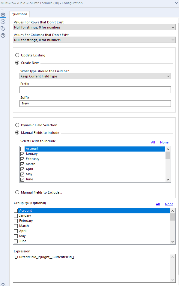Click scroll up arrow of Group By list
Viewport: 179px width, 286px height.
pos(172,211)
